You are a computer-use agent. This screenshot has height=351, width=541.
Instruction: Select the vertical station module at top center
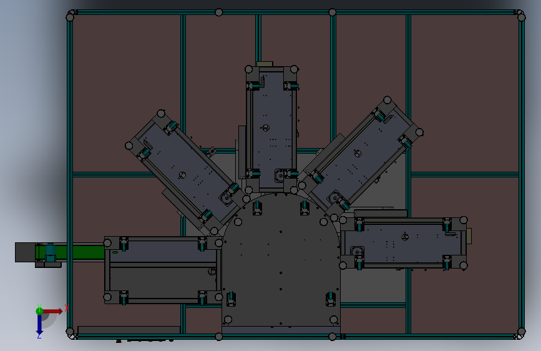[271, 129]
